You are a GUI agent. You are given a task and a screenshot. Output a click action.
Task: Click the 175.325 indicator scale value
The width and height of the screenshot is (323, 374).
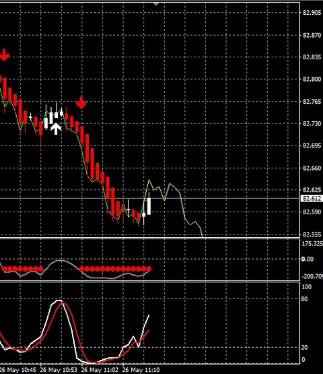click(312, 243)
